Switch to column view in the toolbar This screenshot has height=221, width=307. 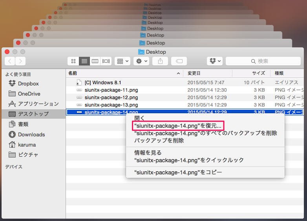coord(95,61)
